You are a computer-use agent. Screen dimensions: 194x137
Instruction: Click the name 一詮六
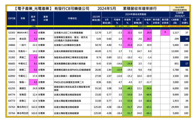(23, 45)
